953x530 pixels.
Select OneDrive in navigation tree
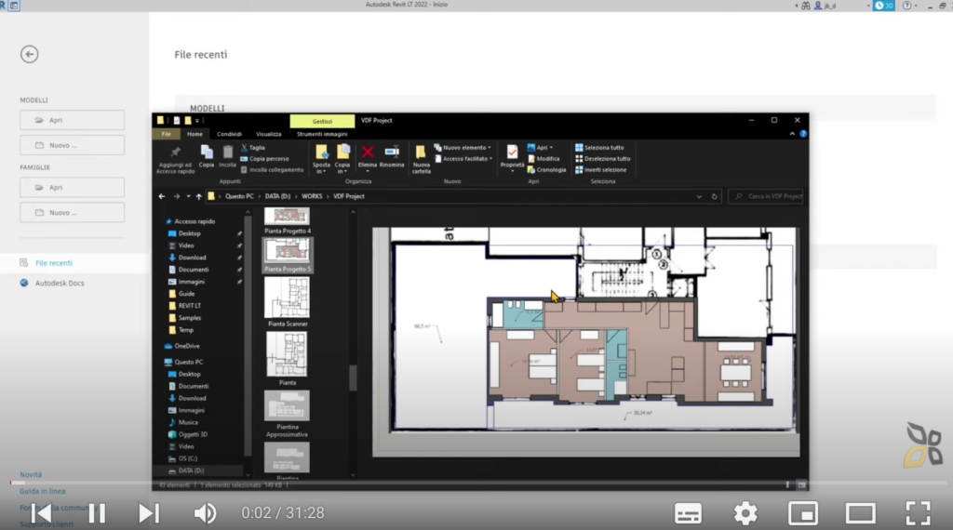click(181, 346)
